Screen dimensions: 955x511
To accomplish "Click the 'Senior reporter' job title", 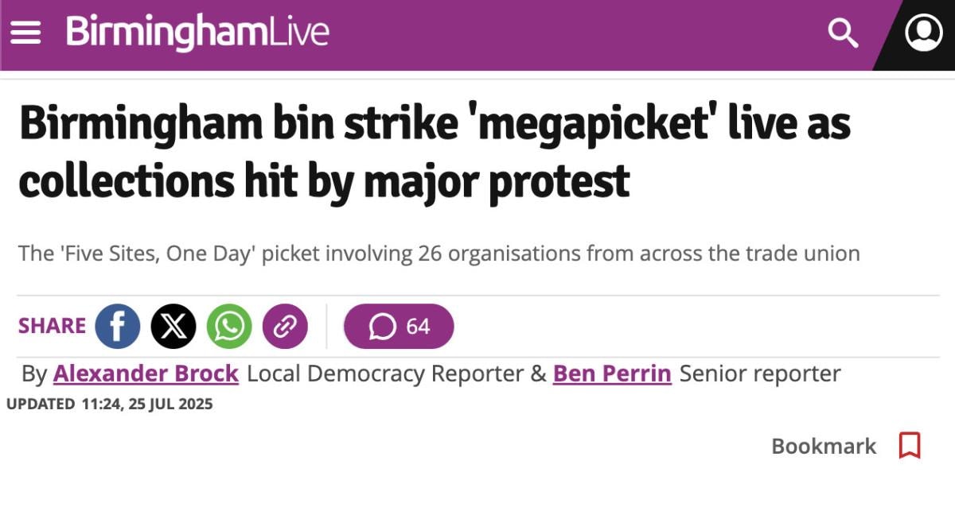I will tap(760, 374).
